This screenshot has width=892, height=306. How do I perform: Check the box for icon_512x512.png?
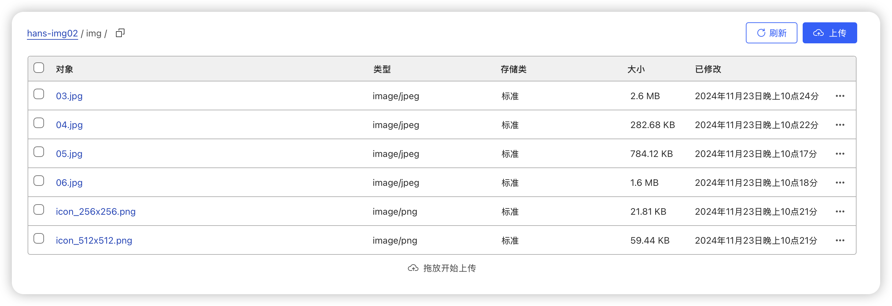coord(39,238)
